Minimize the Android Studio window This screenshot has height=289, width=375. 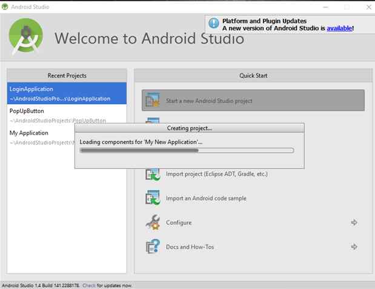click(x=325, y=7)
